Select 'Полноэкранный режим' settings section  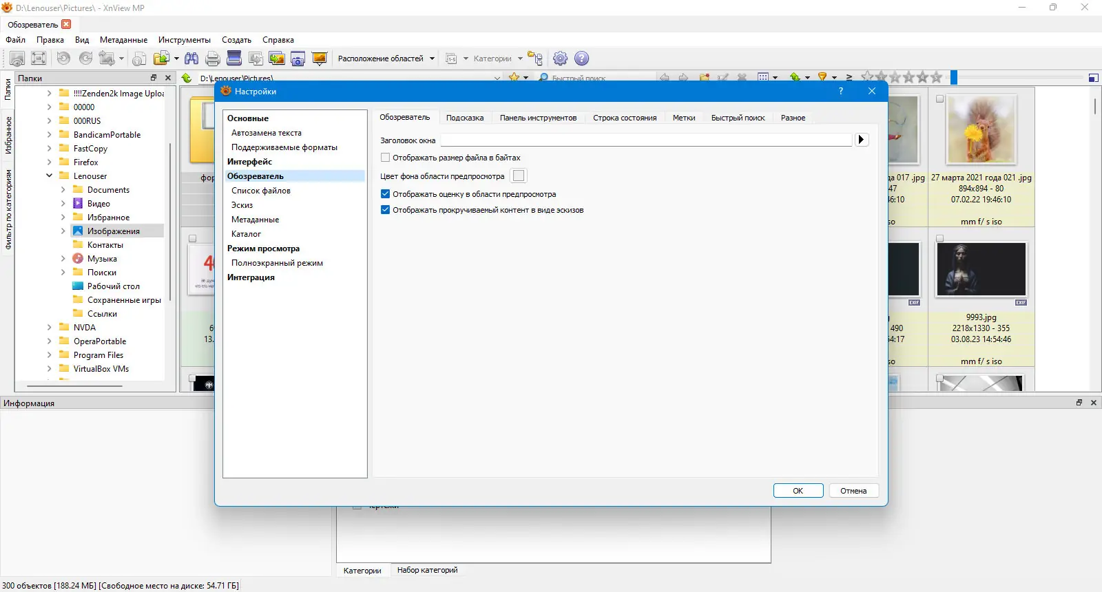click(x=277, y=263)
